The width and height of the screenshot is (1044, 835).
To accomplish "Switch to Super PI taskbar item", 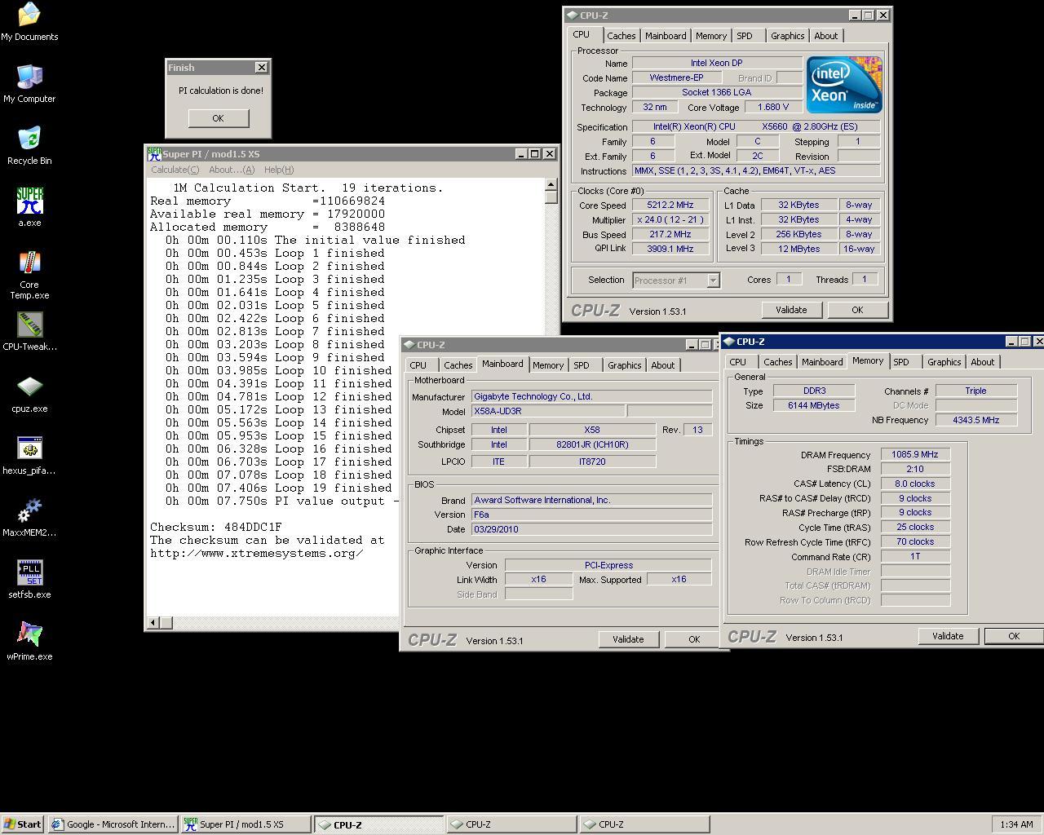I will (x=246, y=824).
